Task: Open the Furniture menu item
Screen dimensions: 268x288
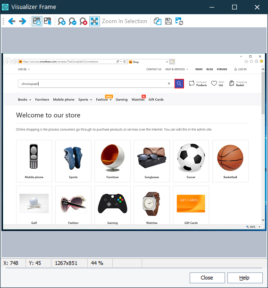Action: [42, 99]
